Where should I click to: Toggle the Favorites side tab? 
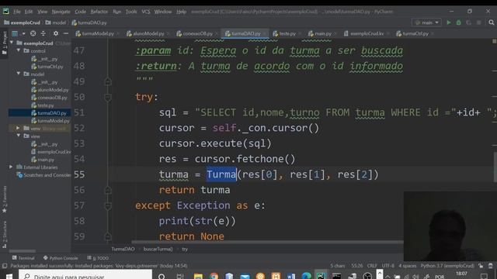click(5, 200)
